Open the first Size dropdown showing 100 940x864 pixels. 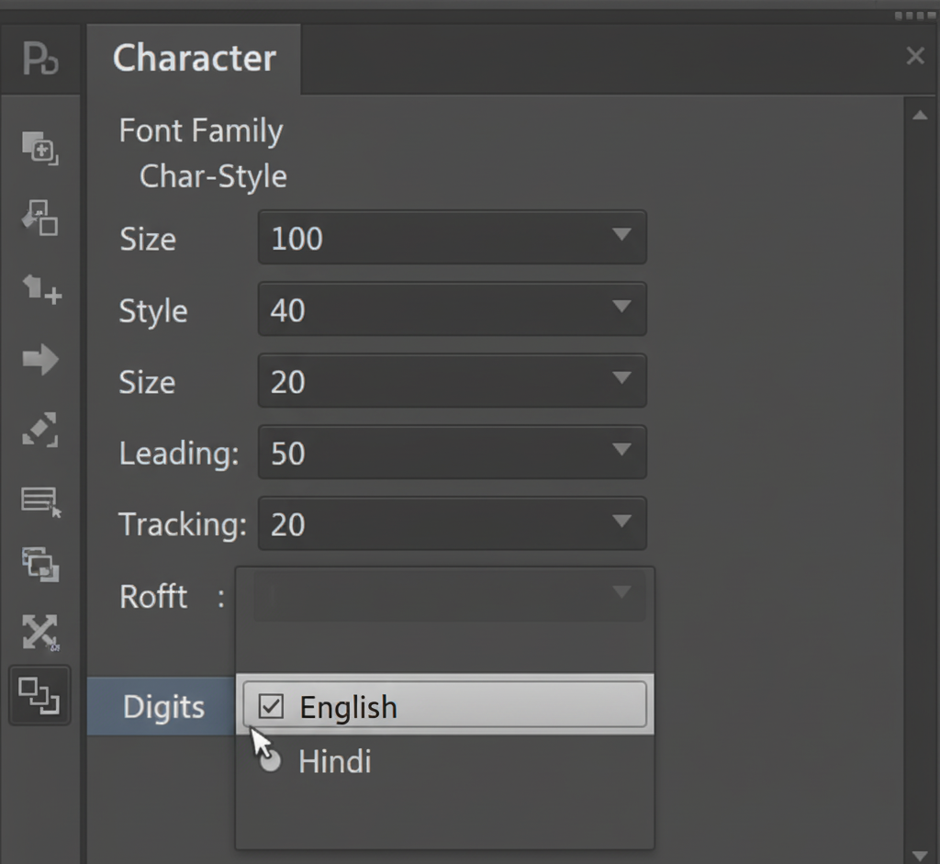(452, 238)
